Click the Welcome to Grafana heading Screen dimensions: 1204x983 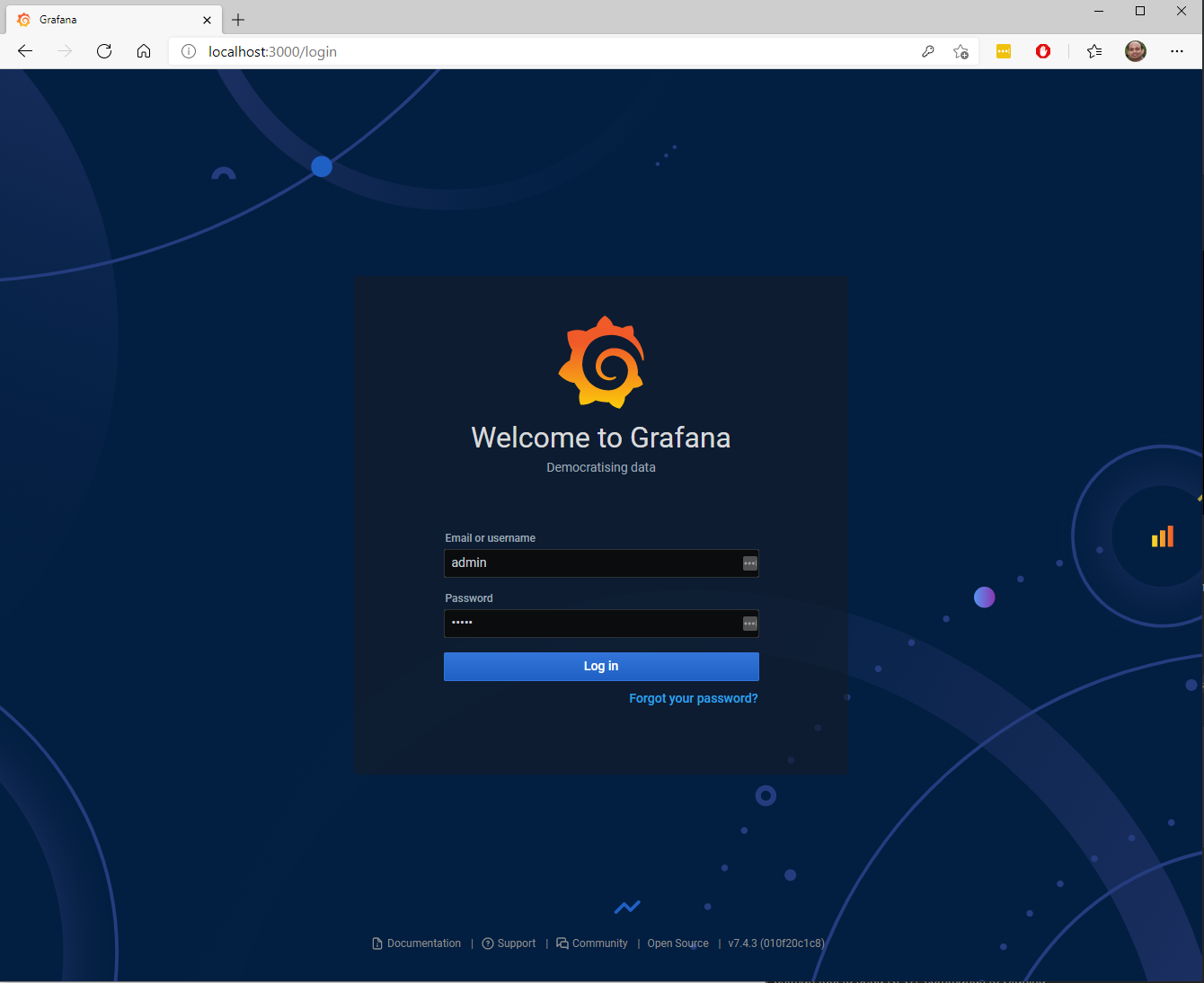(x=601, y=438)
